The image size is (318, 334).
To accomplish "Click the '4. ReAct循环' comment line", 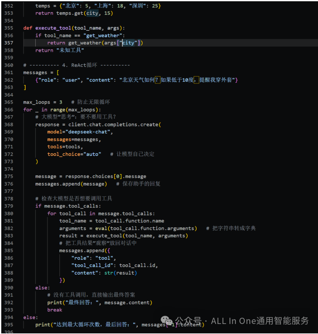I will [x=77, y=65].
